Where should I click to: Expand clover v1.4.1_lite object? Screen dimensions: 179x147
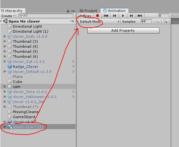tap(5, 102)
